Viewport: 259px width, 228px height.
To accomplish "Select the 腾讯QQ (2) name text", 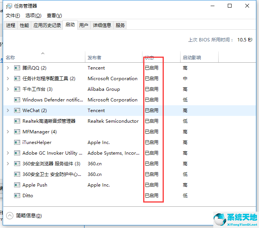I will tap(34, 68).
